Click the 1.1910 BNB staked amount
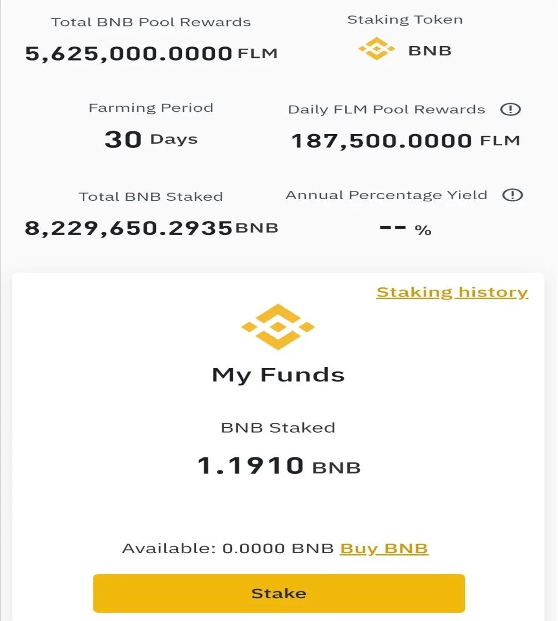 point(279,466)
